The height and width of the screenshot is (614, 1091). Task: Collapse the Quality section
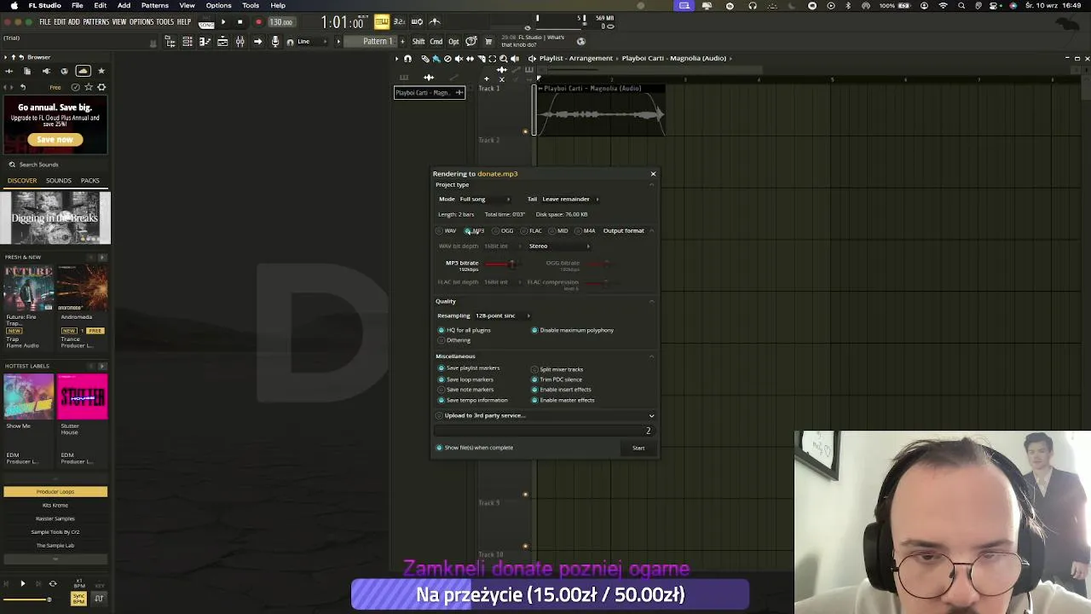[x=652, y=301]
